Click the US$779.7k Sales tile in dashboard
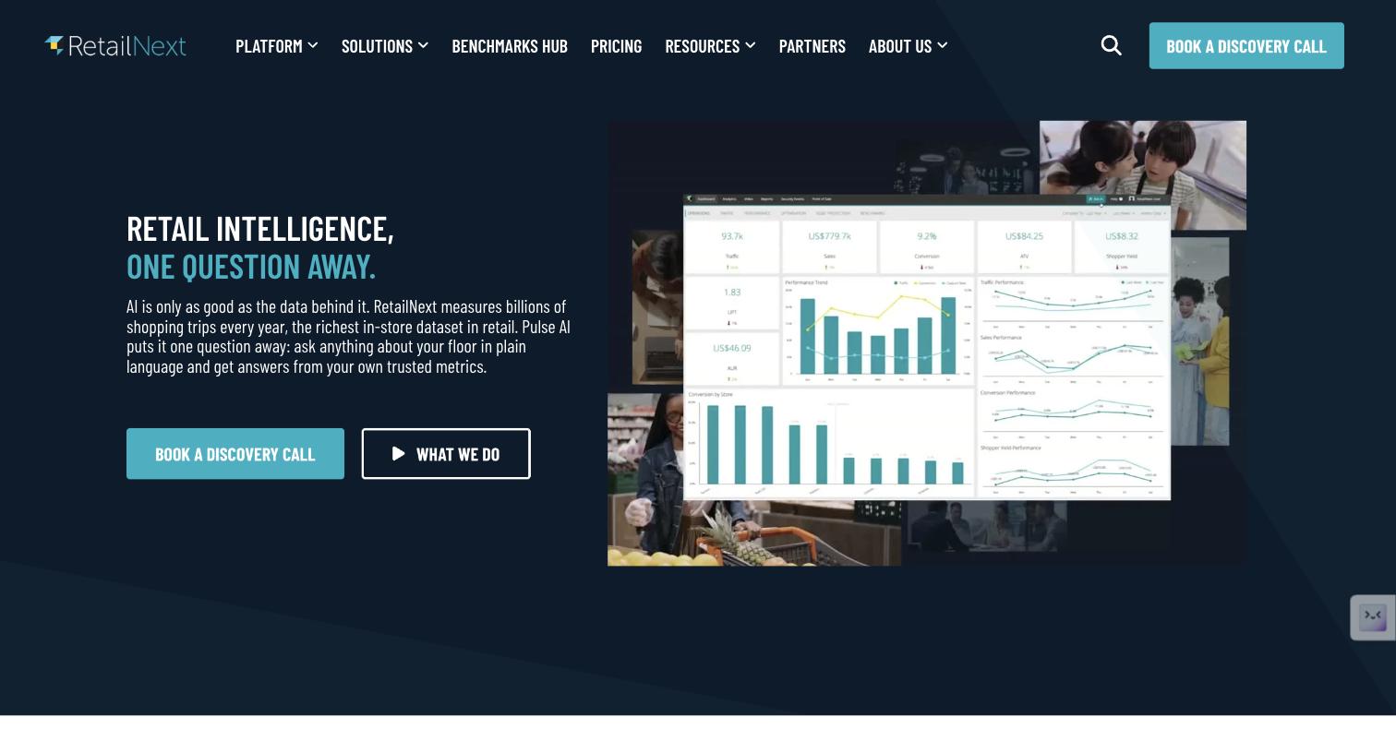 829,246
